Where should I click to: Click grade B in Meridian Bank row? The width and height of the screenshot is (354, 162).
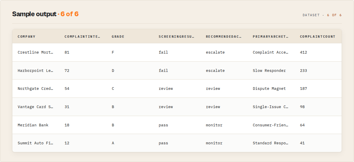click(113, 125)
